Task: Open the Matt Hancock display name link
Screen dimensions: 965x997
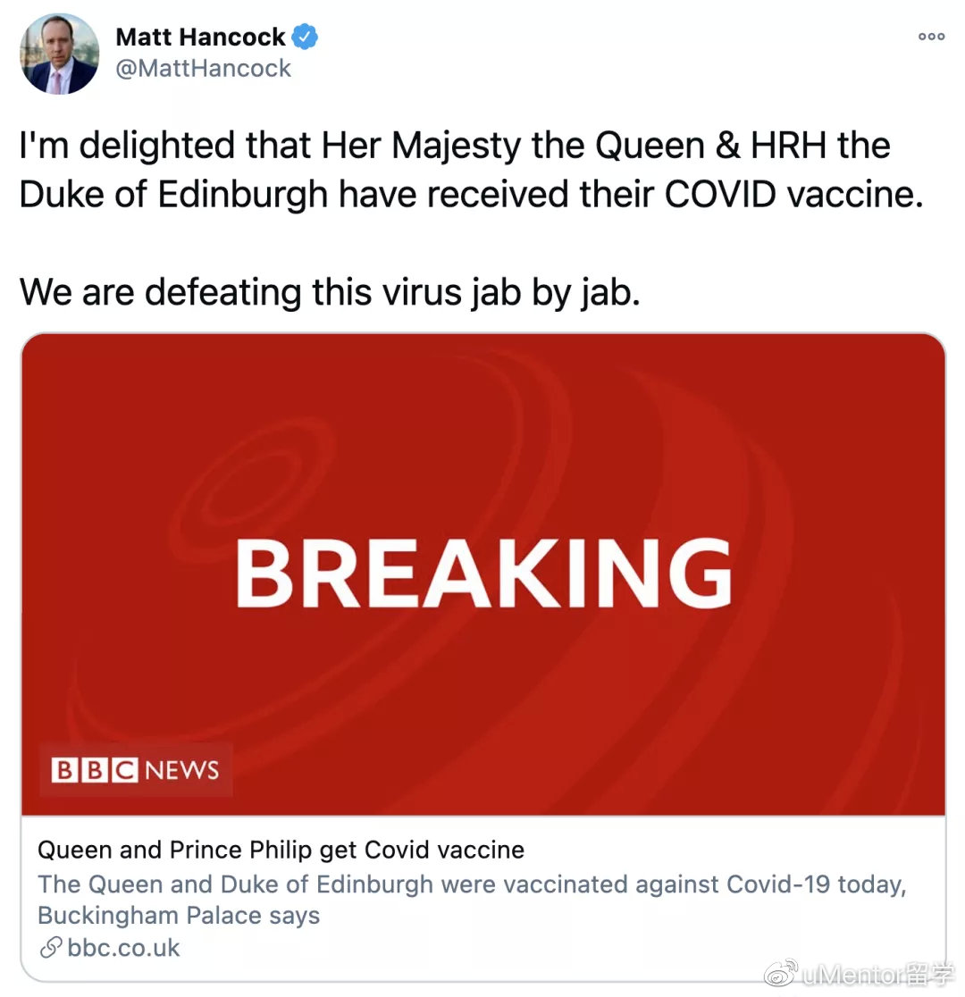Action: [200, 38]
